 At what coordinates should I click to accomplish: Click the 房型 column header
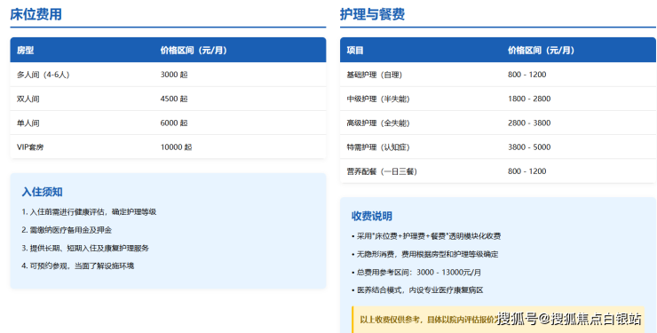25,51
